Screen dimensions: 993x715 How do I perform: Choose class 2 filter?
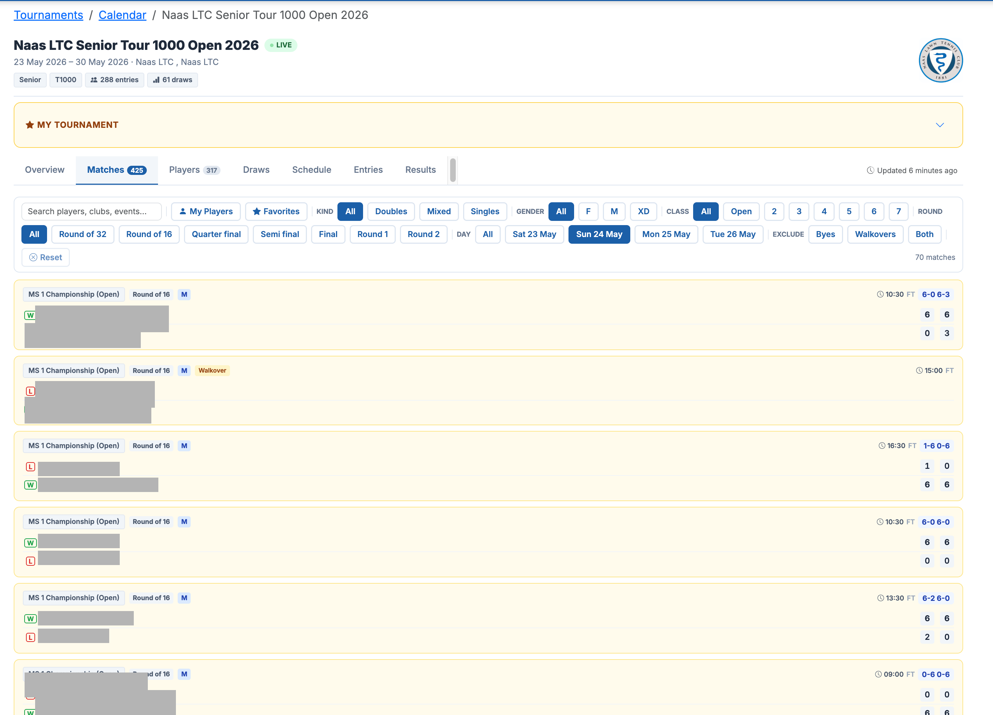point(774,211)
